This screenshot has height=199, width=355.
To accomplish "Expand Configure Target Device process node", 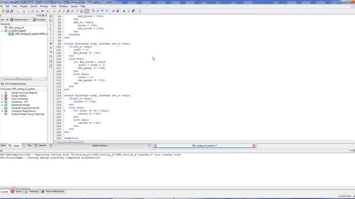I will point(2,111).
